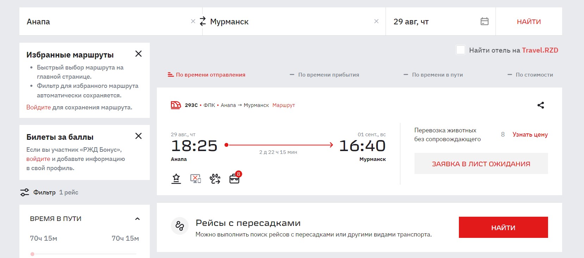The image size is (584, 258).
Task: Click the luggage icon with badge 8
Action: [235, 178]
